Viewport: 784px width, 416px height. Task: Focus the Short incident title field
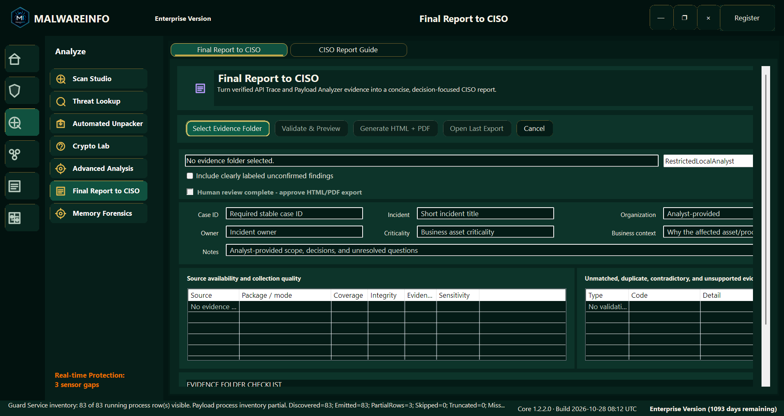tap(486, 213)
